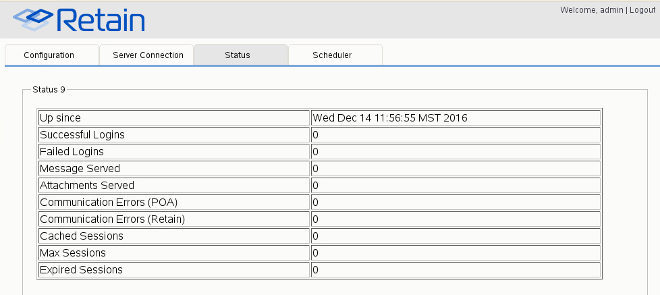660x295 pixels.
Task: Click the Welcome, admin text
Action: 593,10
